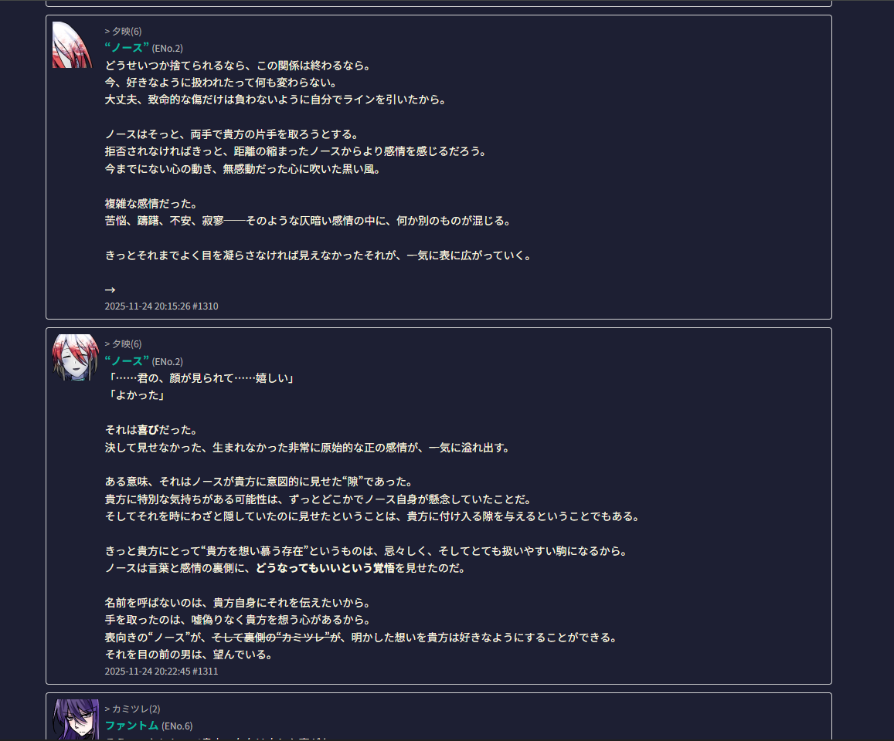Click the strikethrough text mentioning カミツレ
Image resolution: width=894 pixels, height=741 pixels.
pos(270,638)
